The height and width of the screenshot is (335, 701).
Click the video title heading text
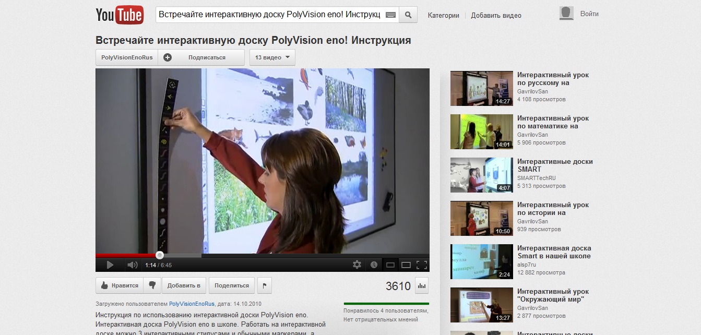tap(253, 40)
